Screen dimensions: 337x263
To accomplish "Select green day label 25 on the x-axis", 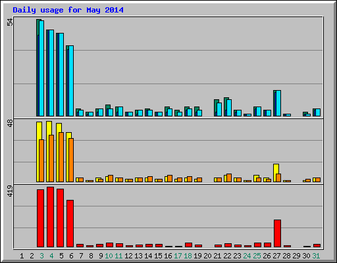I will click(x=257, y=256).
